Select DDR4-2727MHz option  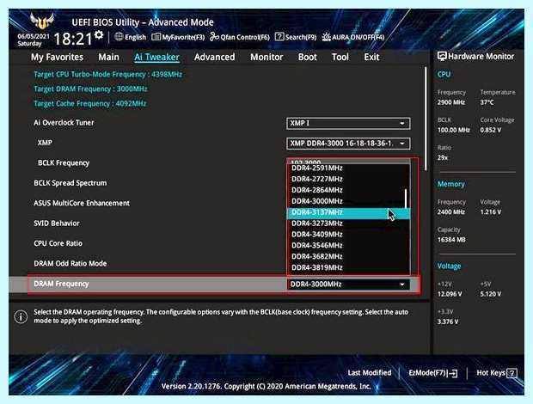point(346,179)
